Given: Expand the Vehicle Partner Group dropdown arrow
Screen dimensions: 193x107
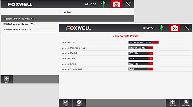Looking at the screenshot, I should point(151,48).
